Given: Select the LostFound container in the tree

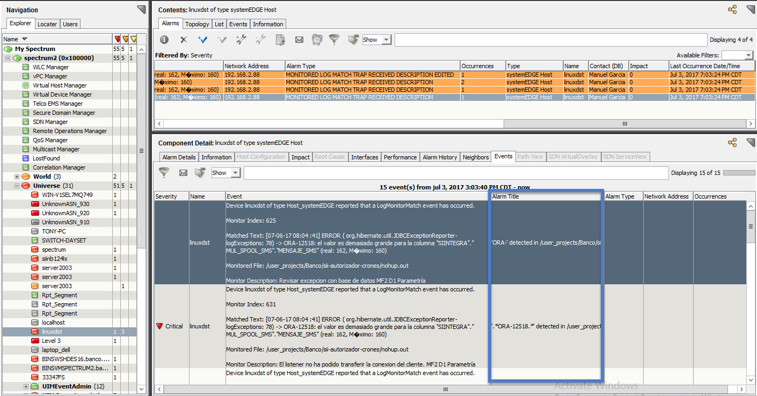Looking at the screenshot, I should [46, 158].
